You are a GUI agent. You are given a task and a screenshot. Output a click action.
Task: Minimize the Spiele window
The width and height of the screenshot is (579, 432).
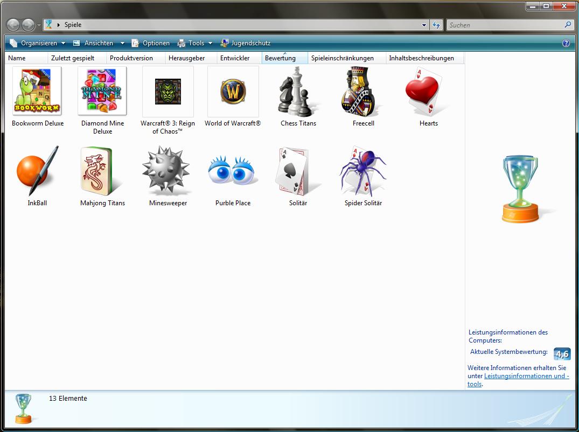pyautogui.click(x=533, y=5)
